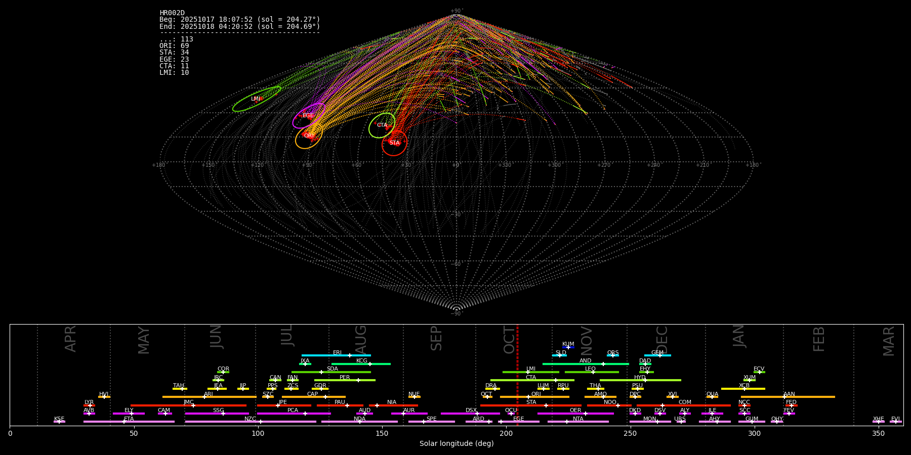Click the ORI radiant ellipse on sky map

[x=309, y=136]
